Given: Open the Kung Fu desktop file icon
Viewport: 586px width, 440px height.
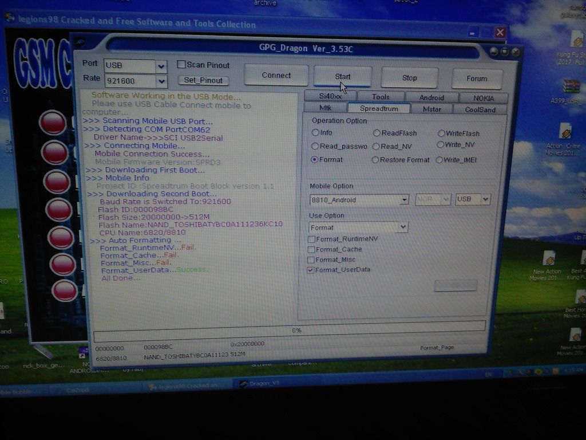Looking at the screenshot, I should (x=576, y=40).
